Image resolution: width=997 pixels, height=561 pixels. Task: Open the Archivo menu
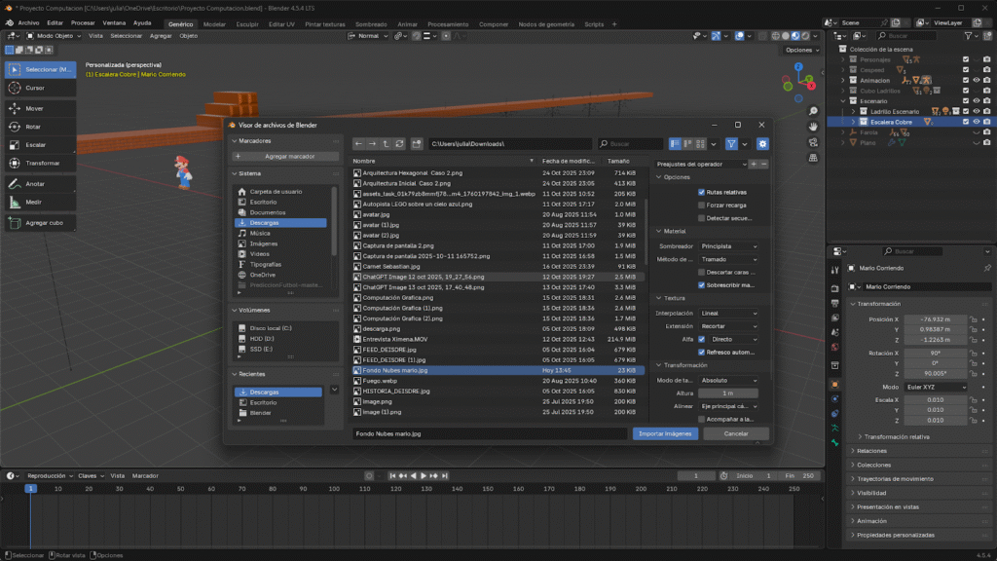(29, 22)
